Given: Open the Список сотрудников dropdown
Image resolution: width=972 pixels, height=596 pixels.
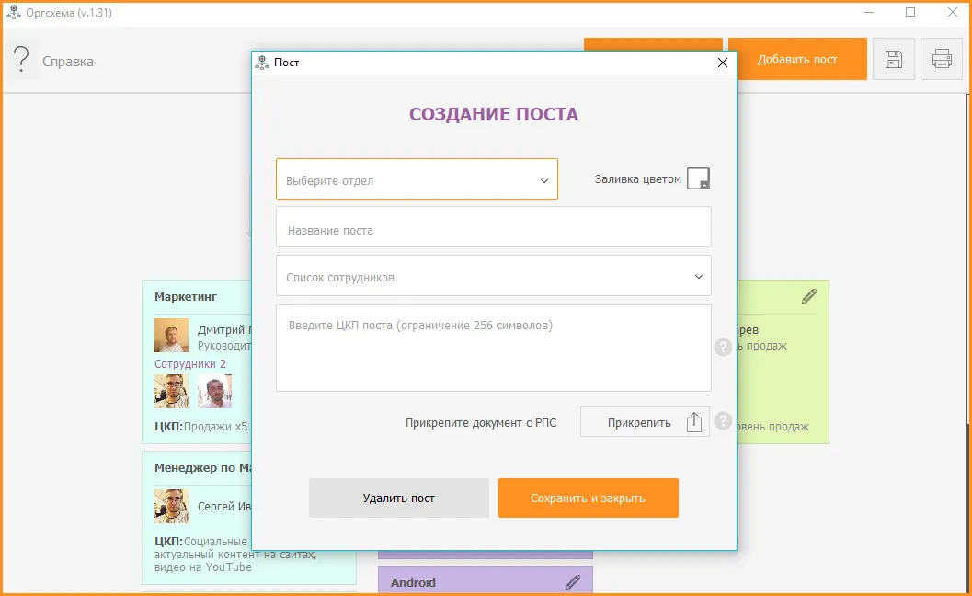Looking at the screenshot, I should point(493,275).
